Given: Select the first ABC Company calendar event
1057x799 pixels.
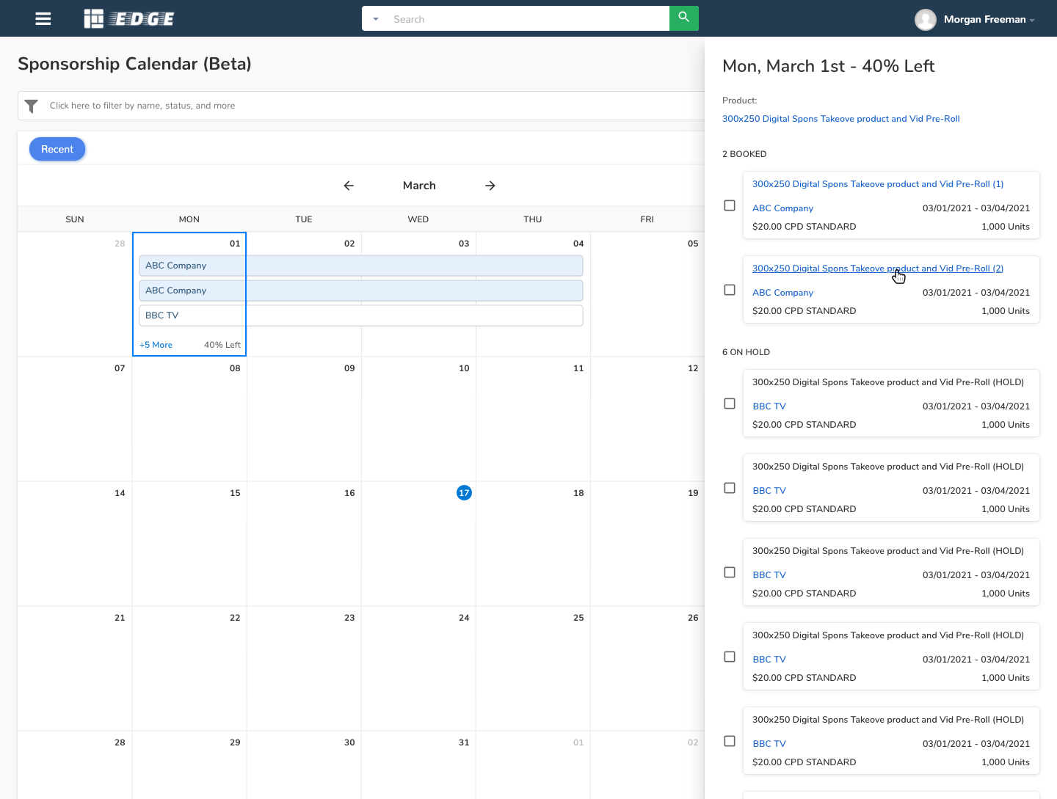Looking at the screenshot, I should [x=360, y=266].
